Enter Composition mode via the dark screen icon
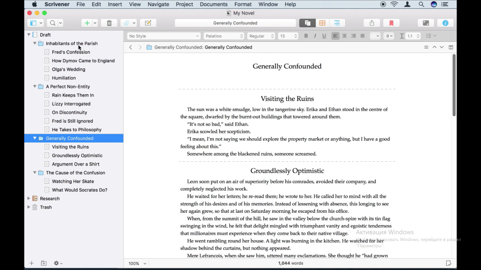Screen dimensions: 481x270 426,22
